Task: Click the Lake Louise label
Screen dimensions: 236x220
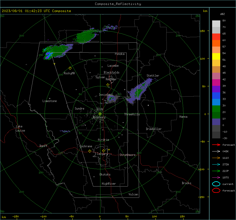Action: 20,128
